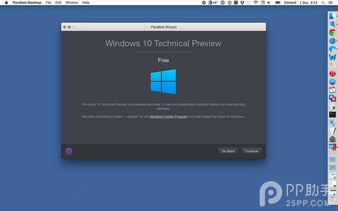338x211 pixels.
Task: Click the user name Edward in menu bar
Action: (290, 3)
